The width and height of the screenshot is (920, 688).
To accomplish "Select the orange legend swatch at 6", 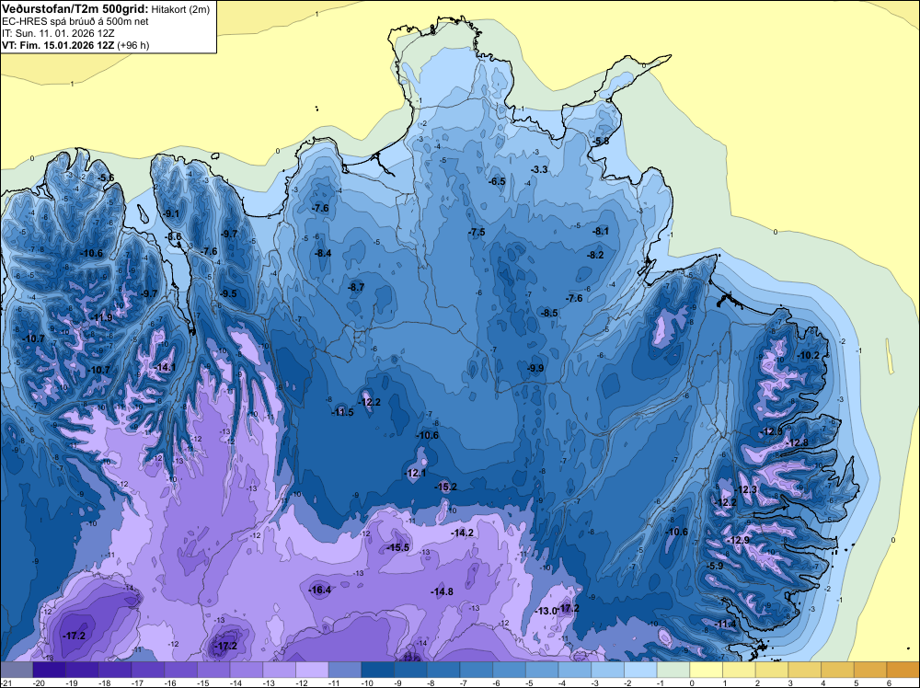I will [x=903, y=670].
